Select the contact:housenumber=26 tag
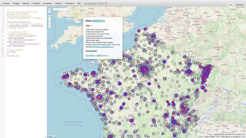 click(x=94, y=32)
